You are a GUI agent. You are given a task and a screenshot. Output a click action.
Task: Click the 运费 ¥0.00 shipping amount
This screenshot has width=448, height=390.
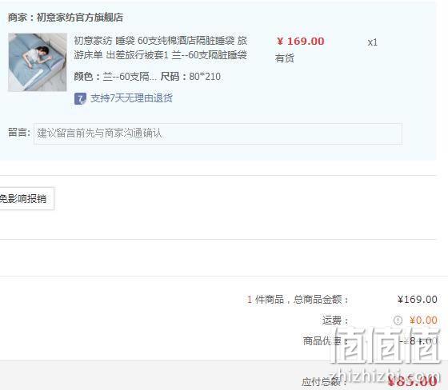(x=423, y=320)
